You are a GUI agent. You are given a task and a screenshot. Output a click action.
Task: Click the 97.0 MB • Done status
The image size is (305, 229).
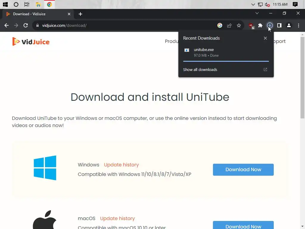click(x=206, y=55)
